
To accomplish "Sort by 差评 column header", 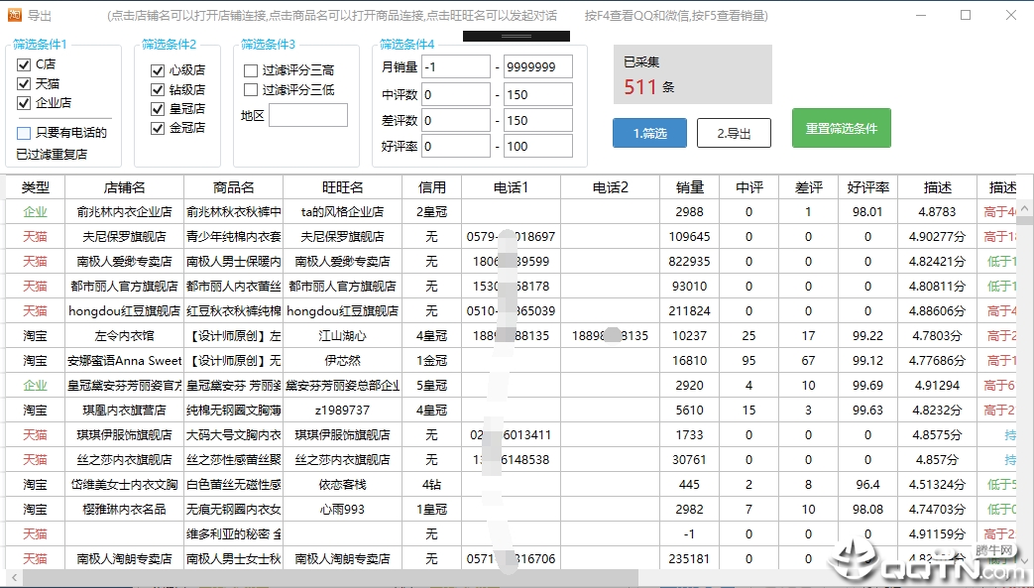I will (809, 187).
